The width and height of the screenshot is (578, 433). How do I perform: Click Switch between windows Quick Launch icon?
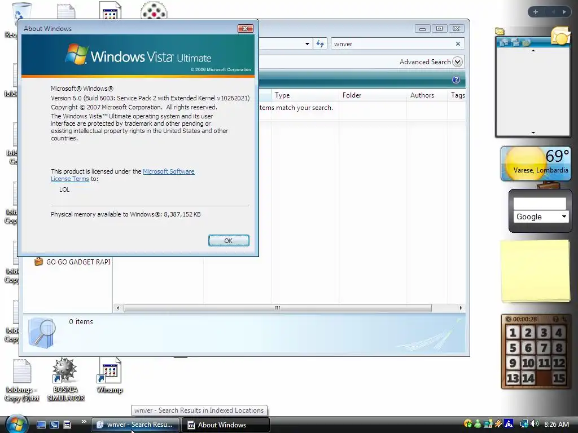pos(54,425)
